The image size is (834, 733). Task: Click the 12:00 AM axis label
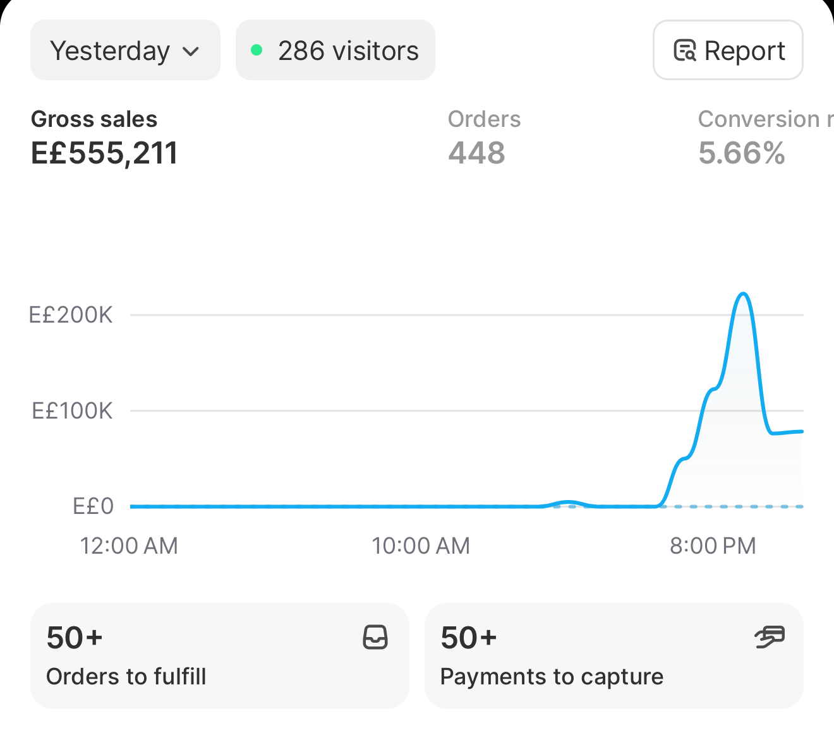coord(129,545)
